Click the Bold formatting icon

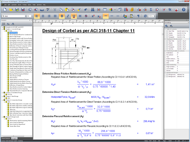(x=62, y=16)
